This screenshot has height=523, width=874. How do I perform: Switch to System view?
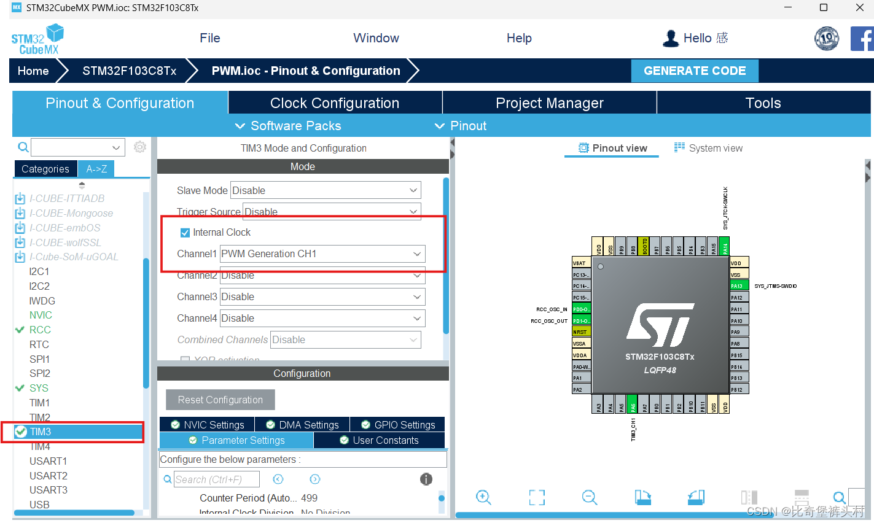coord(708,148)
